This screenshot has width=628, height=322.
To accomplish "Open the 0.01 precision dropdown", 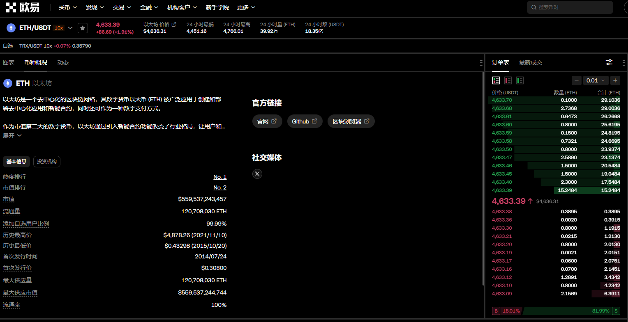I will 596,80.
